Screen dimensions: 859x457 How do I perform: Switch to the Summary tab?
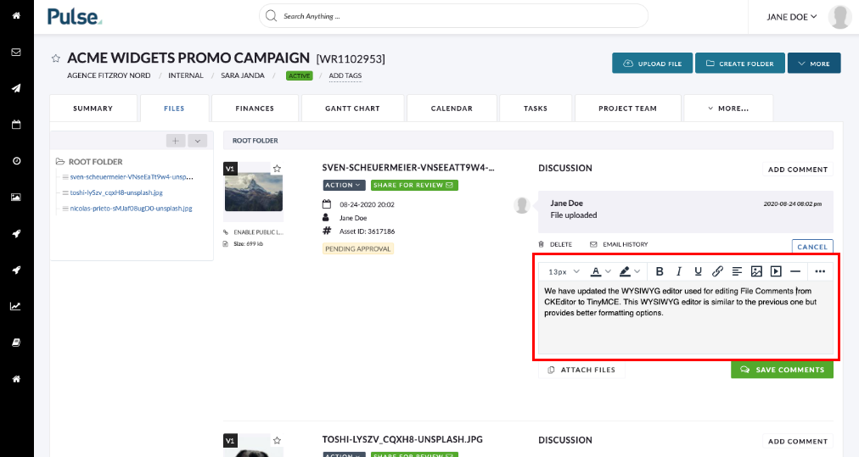[93, 109]
